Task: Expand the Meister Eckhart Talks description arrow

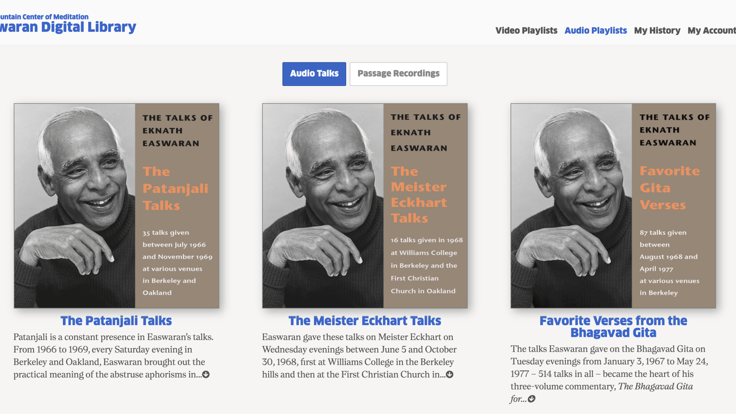Action: pos(450,374)
